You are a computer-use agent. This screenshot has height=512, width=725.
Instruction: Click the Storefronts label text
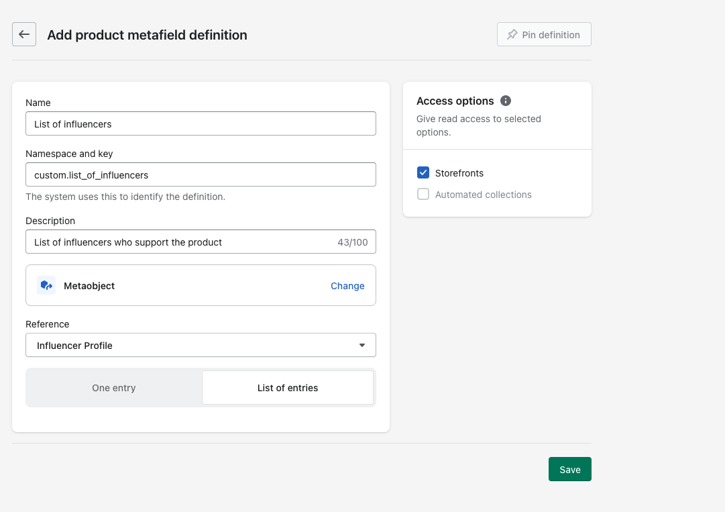coord(459,173)
